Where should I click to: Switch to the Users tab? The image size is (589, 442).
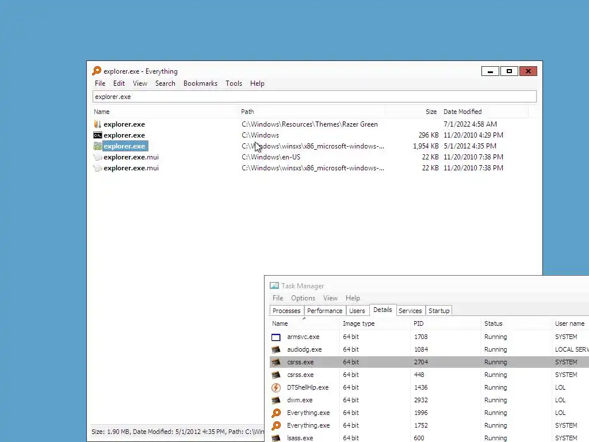pyautogui.click(x=357, y=311)
